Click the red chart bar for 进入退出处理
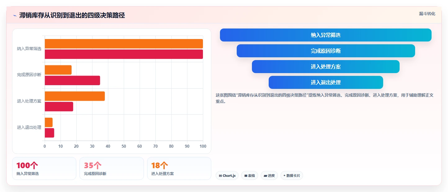 [x=49, y=133]
